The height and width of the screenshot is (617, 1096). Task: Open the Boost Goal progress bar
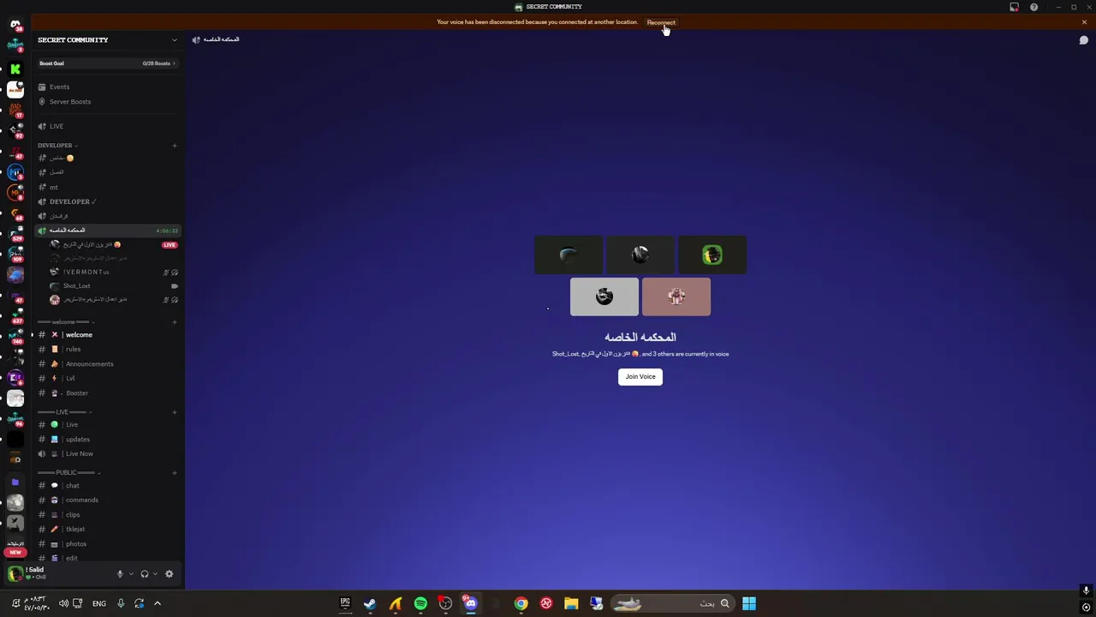(108, 63)
